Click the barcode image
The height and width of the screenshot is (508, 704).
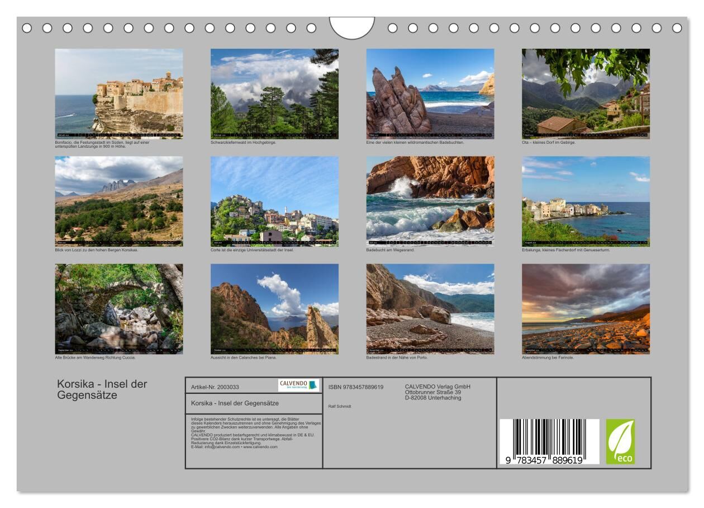549,442
